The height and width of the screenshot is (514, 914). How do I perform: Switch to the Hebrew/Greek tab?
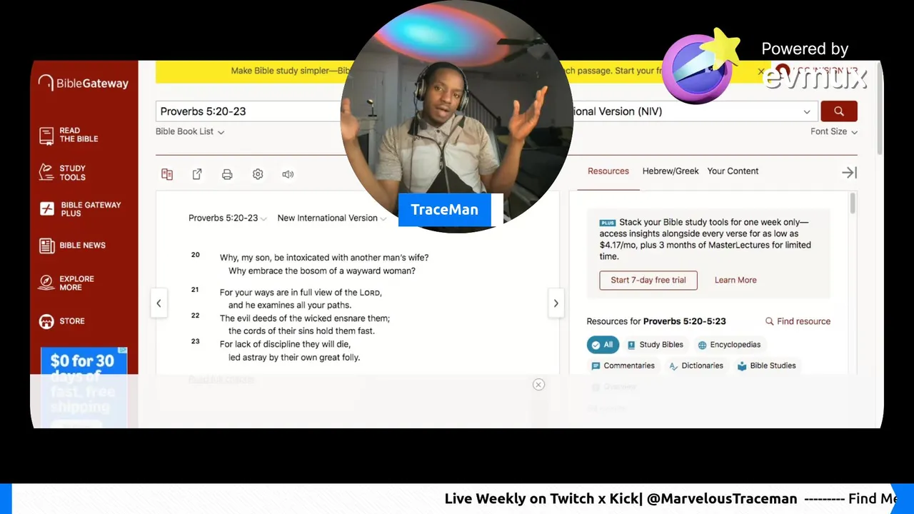pyautogui.click(x=671, y=171)
